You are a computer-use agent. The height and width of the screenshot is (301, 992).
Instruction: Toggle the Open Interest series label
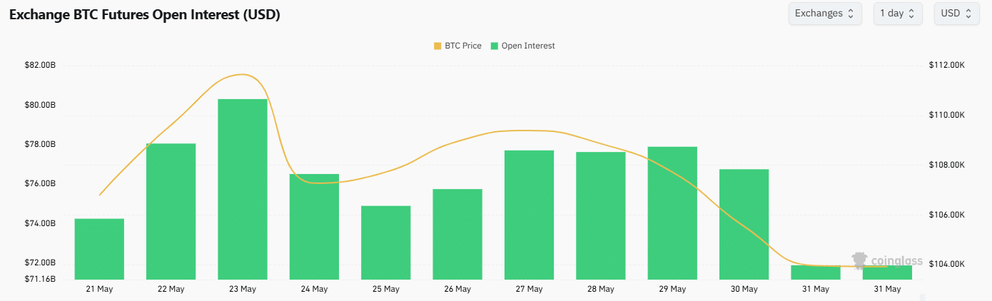[x=528, y=46]
